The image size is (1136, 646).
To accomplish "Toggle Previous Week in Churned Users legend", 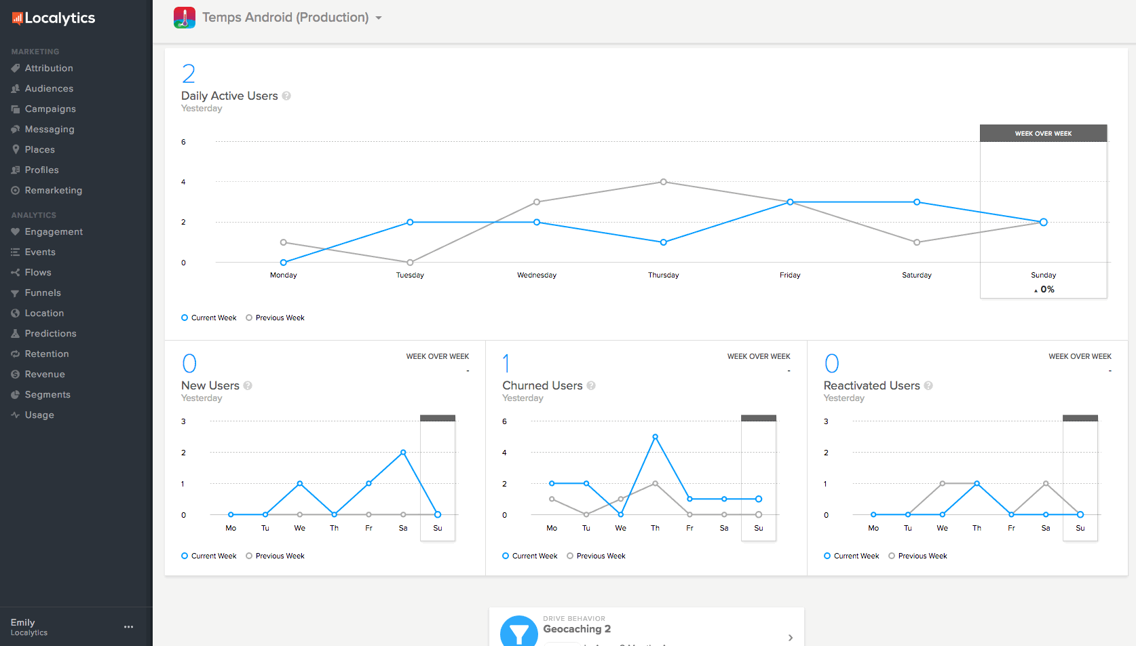I will [596, 556].
